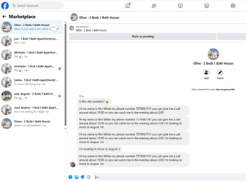Open Olive - 2 Beds 1 Bath House conversation
Viewport: 246px width, 182px height.
point(31,27)
